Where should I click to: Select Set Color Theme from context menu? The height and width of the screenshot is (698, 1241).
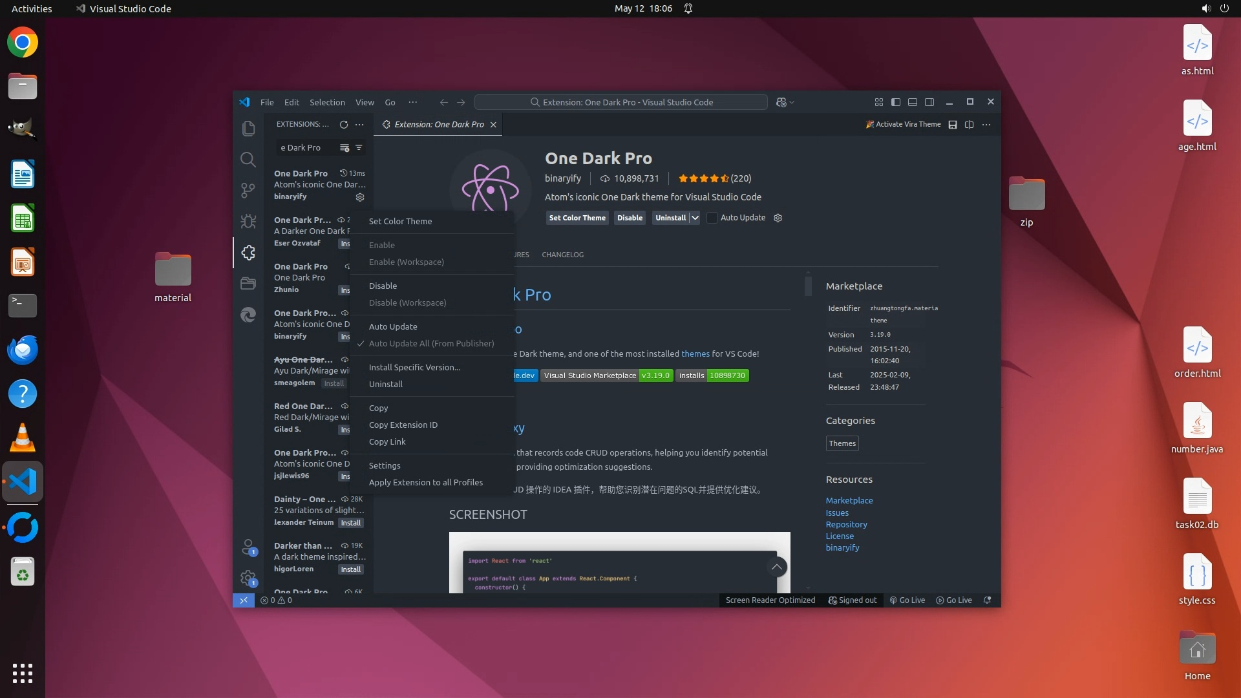(x=400, y=221)
